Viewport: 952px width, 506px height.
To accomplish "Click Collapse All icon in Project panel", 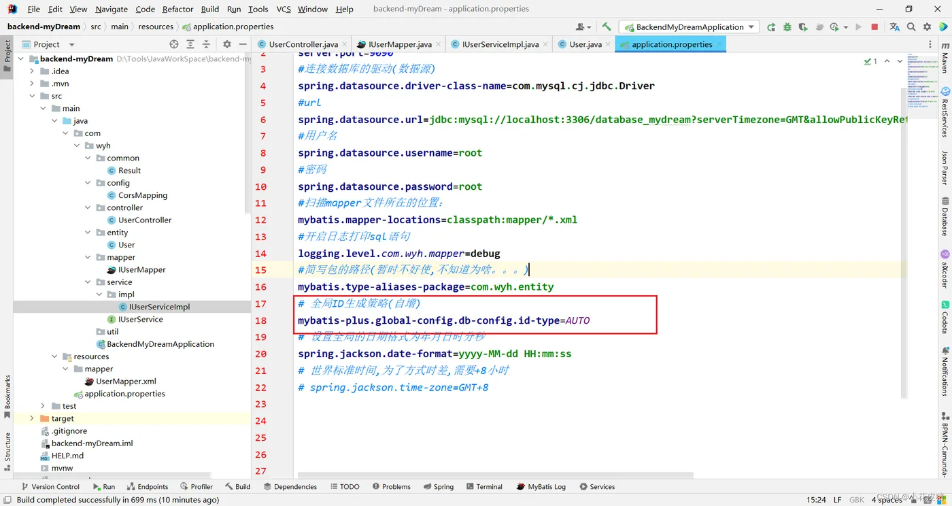I will [206, 44].
